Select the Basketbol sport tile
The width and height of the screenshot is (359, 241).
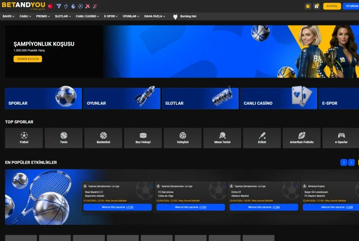(x=103, y=138)
